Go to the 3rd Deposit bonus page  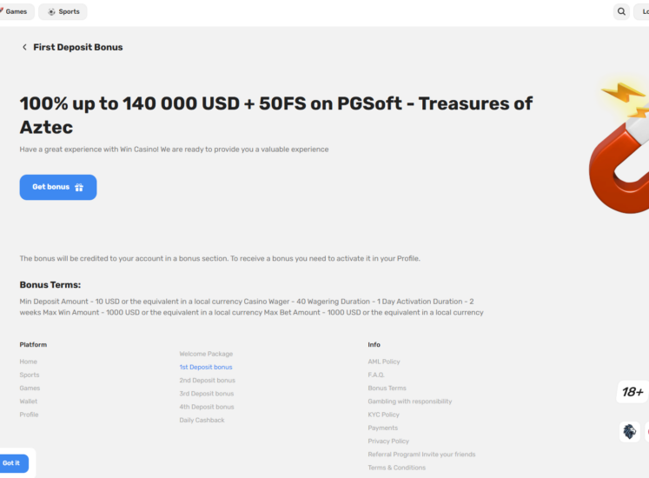[207, 394]
